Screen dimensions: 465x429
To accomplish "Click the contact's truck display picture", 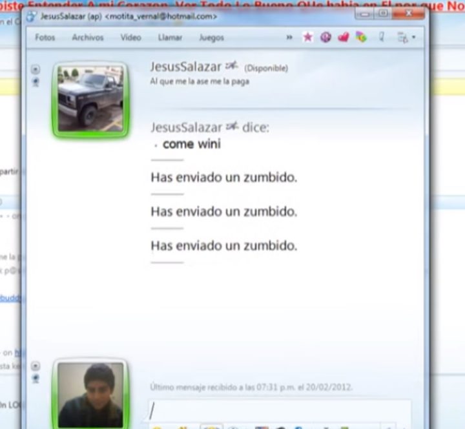I will (90, 100).
